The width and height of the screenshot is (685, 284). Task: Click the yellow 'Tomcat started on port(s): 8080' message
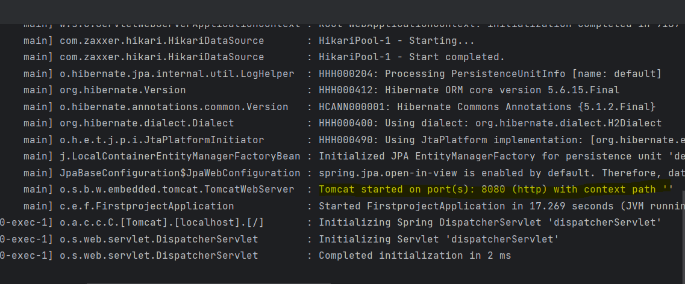point(495,190)
